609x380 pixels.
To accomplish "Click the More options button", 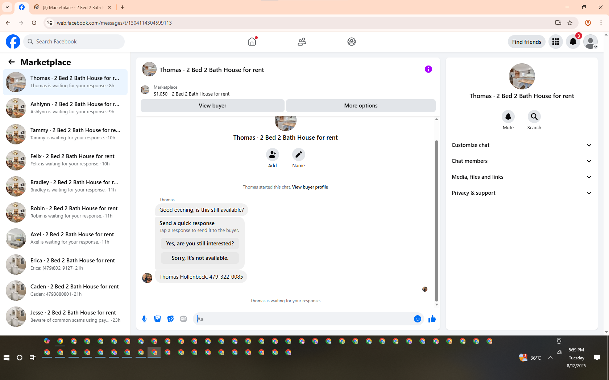I will tap(361, 106).
